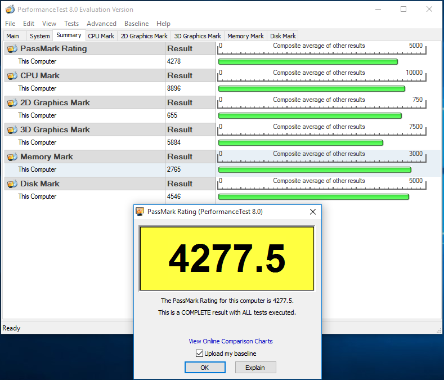Click the CPU Mark green result bar

point(312,89)
